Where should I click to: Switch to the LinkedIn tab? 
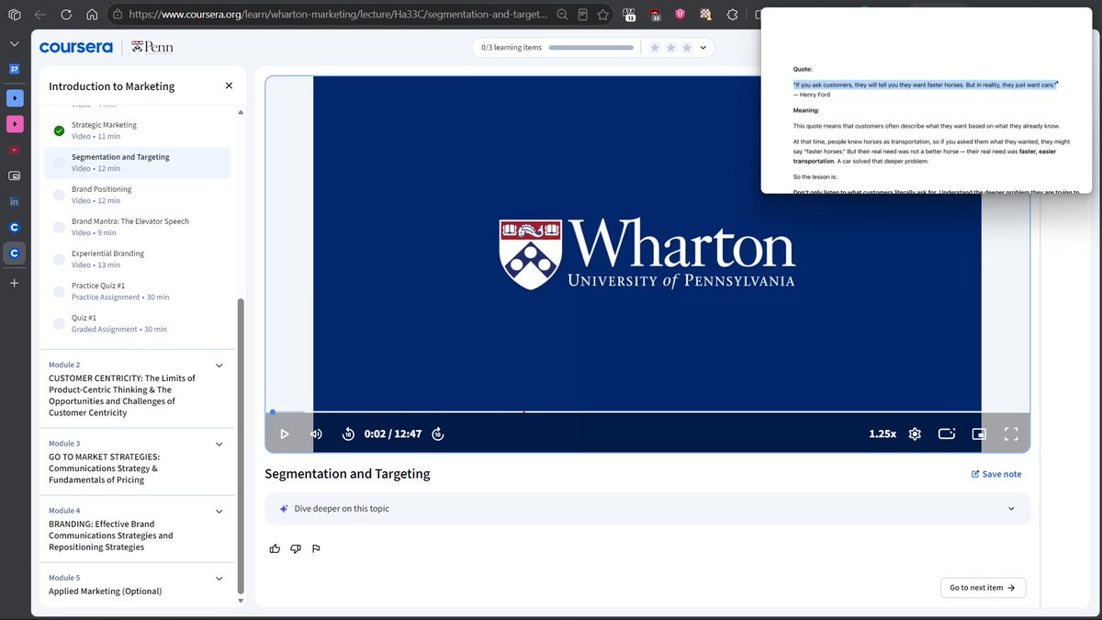(14, 201)
